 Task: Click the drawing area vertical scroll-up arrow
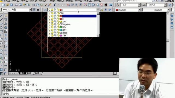click(168, 14)
